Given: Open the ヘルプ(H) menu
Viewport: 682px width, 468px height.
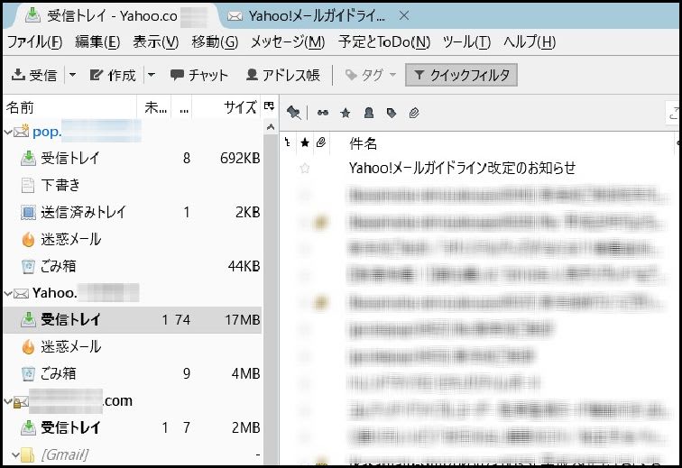Looking at the screenshot, I should 530,41.
